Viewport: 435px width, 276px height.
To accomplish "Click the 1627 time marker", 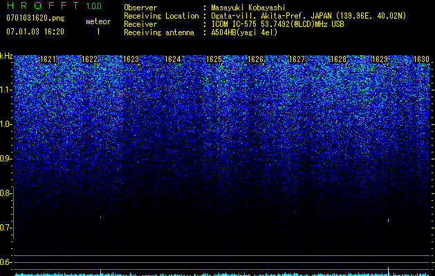I will 297,59.
